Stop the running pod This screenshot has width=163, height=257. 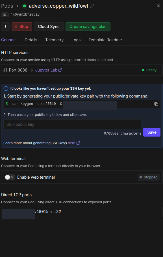[22, 27]
